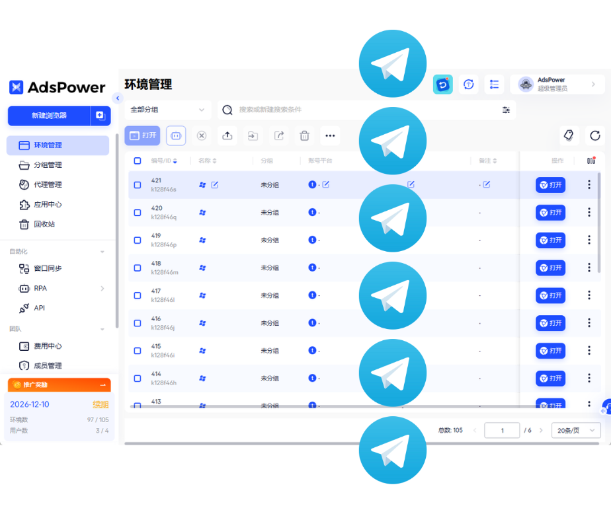Click the refresh list icon
Image resolution: width=611 pixels, height=514 pixels.
[595, 135]
